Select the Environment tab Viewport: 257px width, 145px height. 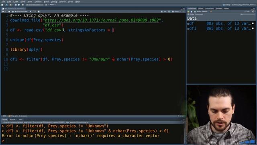click(192, 8)
